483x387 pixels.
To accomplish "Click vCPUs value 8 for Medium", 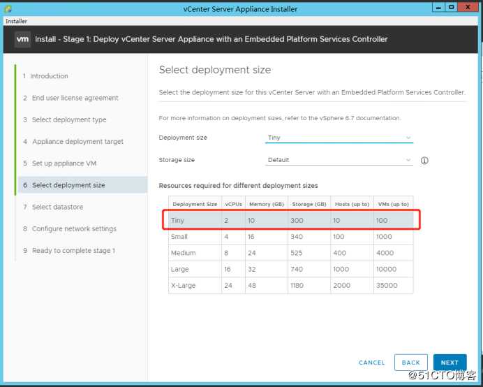I will [226, 253].
